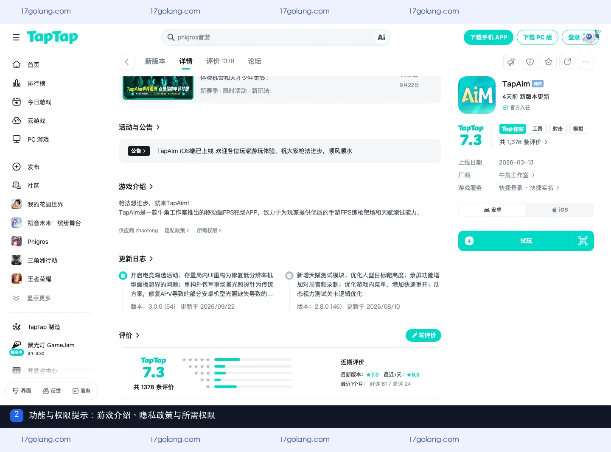611x452 pixels.
Task: Click the QR code icon on 试玩 button
Action: [x=583, y=241]
